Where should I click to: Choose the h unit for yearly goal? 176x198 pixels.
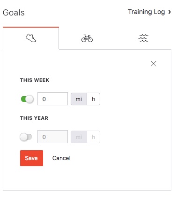point(93,137)
